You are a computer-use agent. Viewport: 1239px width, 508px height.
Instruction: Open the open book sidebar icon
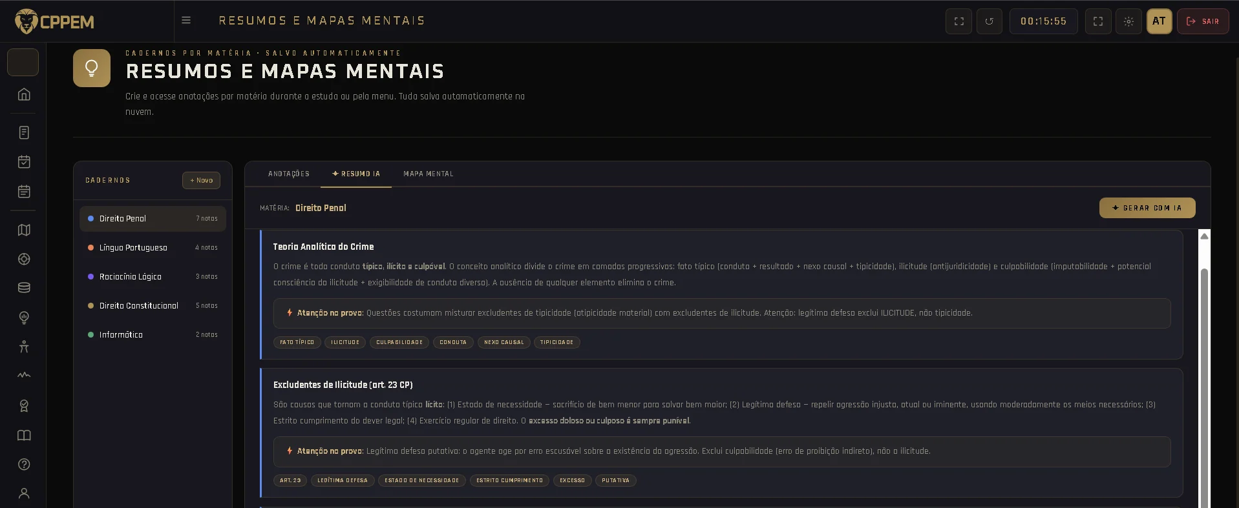[x=24, y=435]
